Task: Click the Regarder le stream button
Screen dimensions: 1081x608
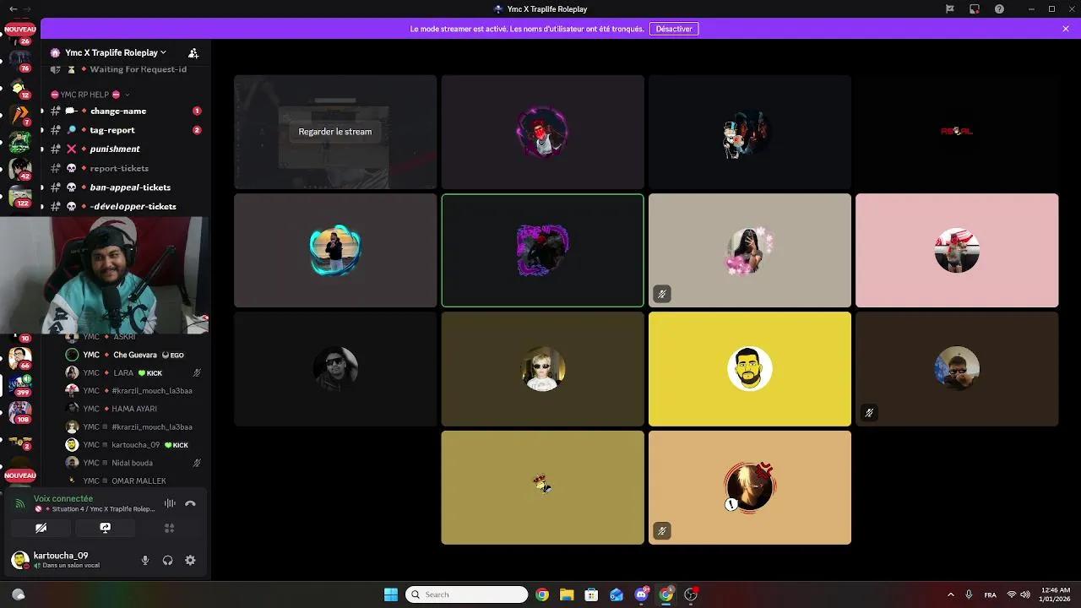Action: [334, 132]
